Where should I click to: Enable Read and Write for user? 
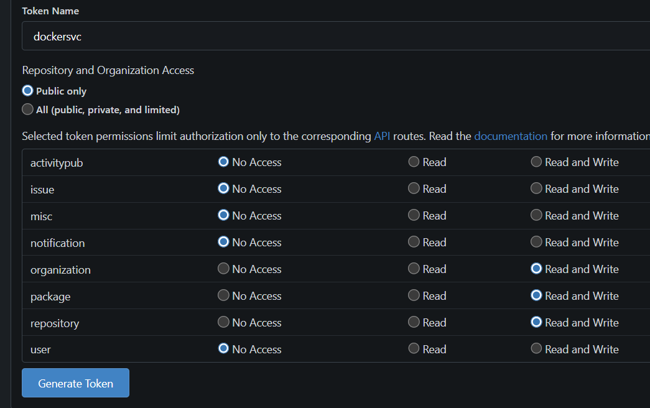536,349
